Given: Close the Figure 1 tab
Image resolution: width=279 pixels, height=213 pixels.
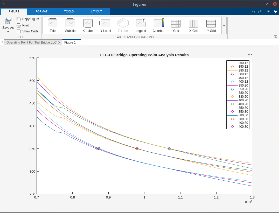Looking at the screenshot, I should (78, 42).
